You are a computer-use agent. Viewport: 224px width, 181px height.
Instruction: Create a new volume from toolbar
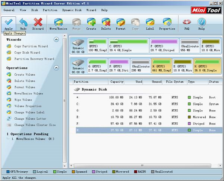tap(91, 24)
